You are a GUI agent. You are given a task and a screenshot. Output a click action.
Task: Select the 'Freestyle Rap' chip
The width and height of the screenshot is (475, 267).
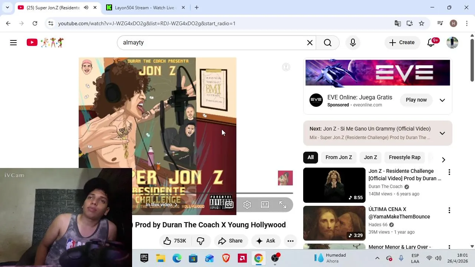tap(404, 157)
